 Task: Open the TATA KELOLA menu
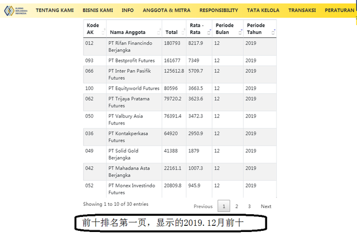[263, 10]
